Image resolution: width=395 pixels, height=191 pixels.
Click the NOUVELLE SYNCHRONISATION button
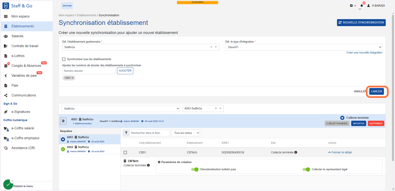(361, 23)
